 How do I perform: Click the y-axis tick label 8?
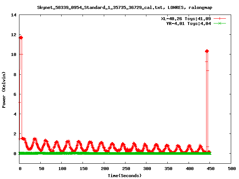coord(15,75)
